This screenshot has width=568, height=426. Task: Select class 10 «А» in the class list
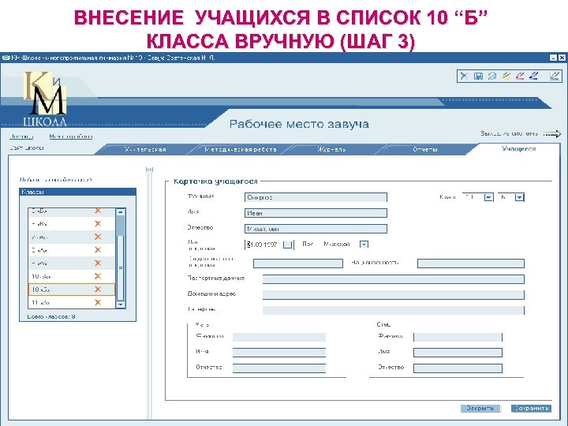(72, 276)
